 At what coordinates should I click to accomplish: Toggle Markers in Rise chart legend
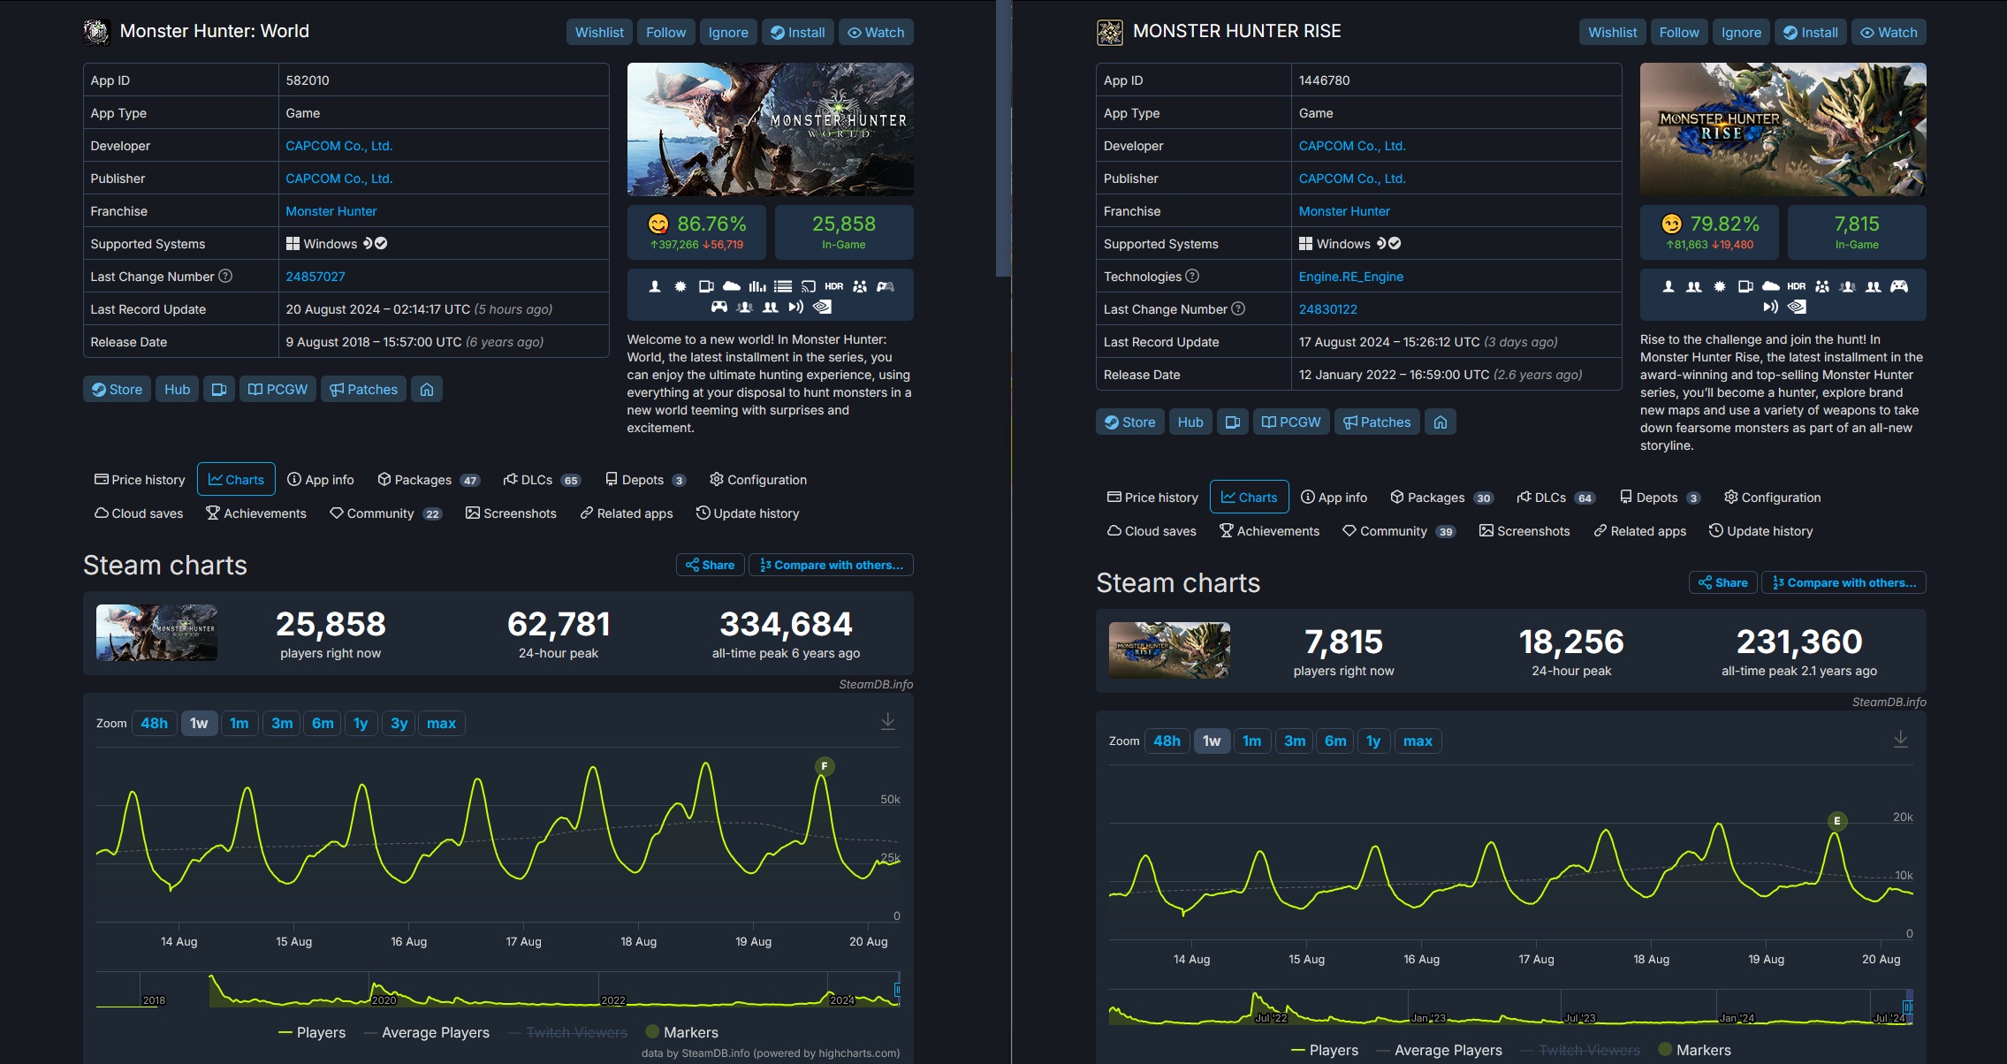point(1695,1050)
